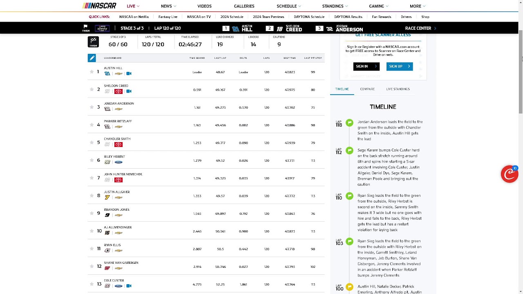The image size is (523, 294).
Task: Open Cole Custer's in-car camera icon
Action: pos(129,286)
